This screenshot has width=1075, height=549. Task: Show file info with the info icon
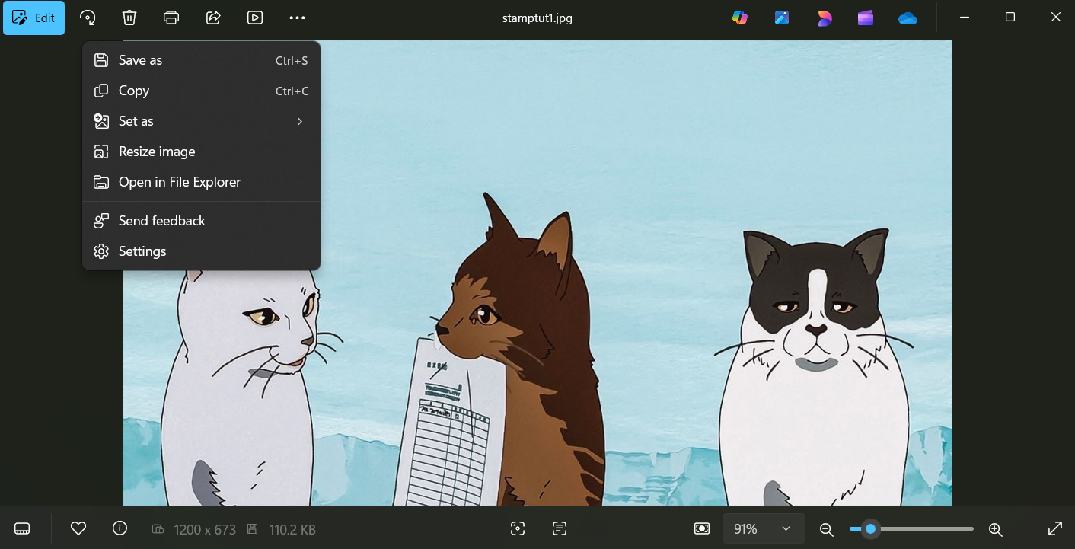point(120,528)
